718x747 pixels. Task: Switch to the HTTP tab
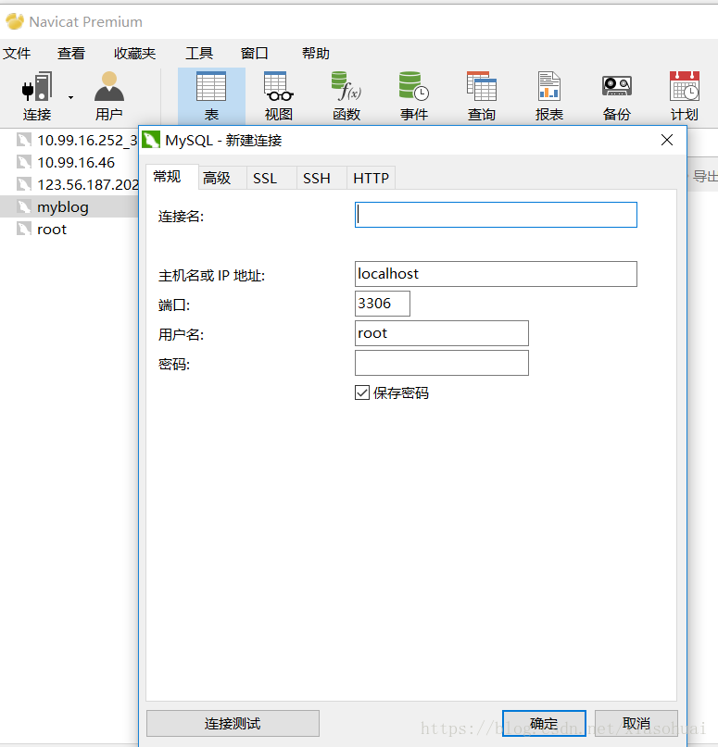[371, 178]
